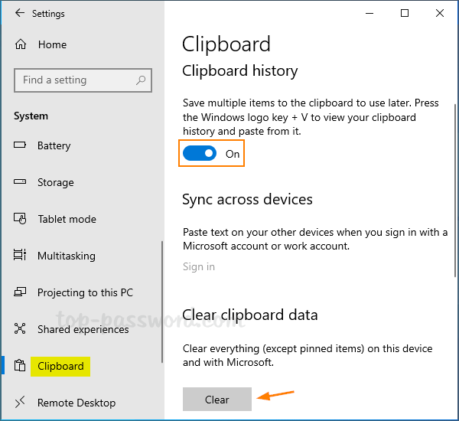Click the Storage drive icon
Viewport: 459px width, 421px height.
point(21,182)
